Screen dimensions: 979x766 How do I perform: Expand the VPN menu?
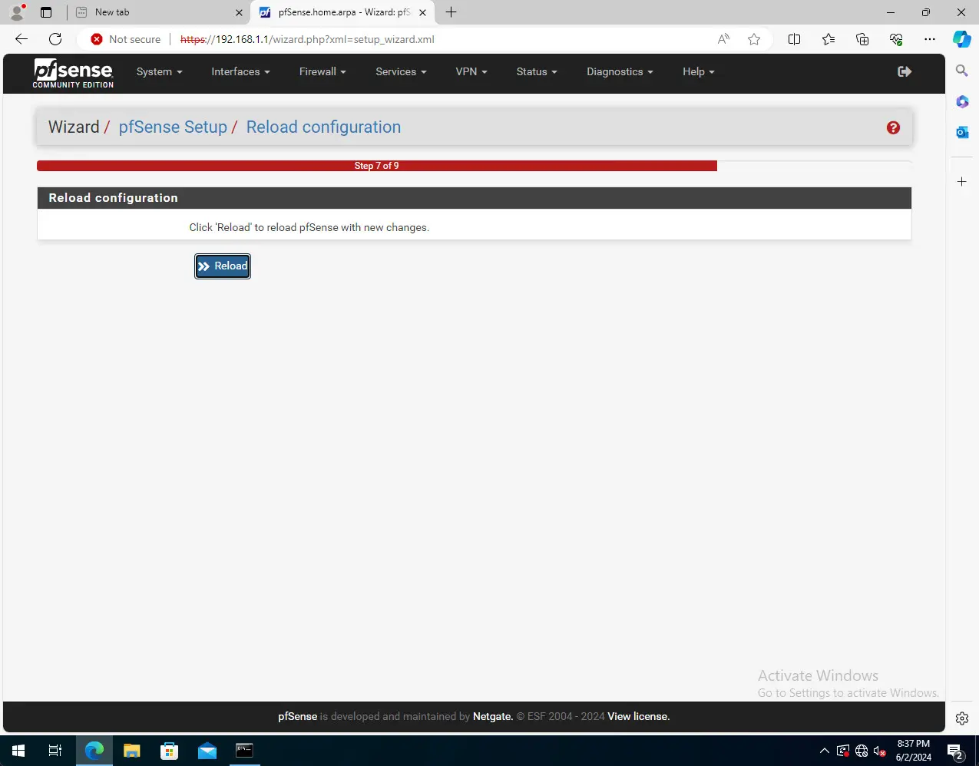point(471,71)
